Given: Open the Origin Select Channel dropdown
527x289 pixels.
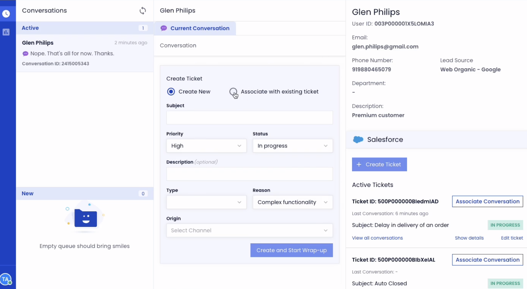Looking at the screenshot, I should coord(250,231).
